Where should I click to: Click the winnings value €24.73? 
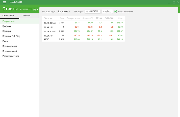[77, 31]
